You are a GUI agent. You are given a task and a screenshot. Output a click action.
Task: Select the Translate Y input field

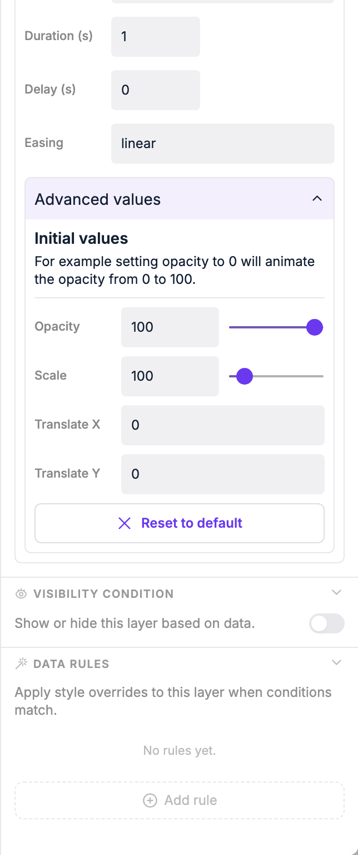point(222,474)
